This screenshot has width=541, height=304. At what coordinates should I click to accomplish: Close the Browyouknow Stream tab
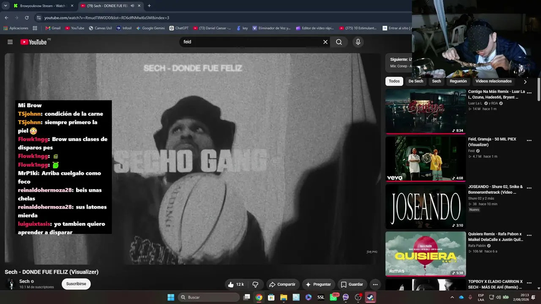72,6
